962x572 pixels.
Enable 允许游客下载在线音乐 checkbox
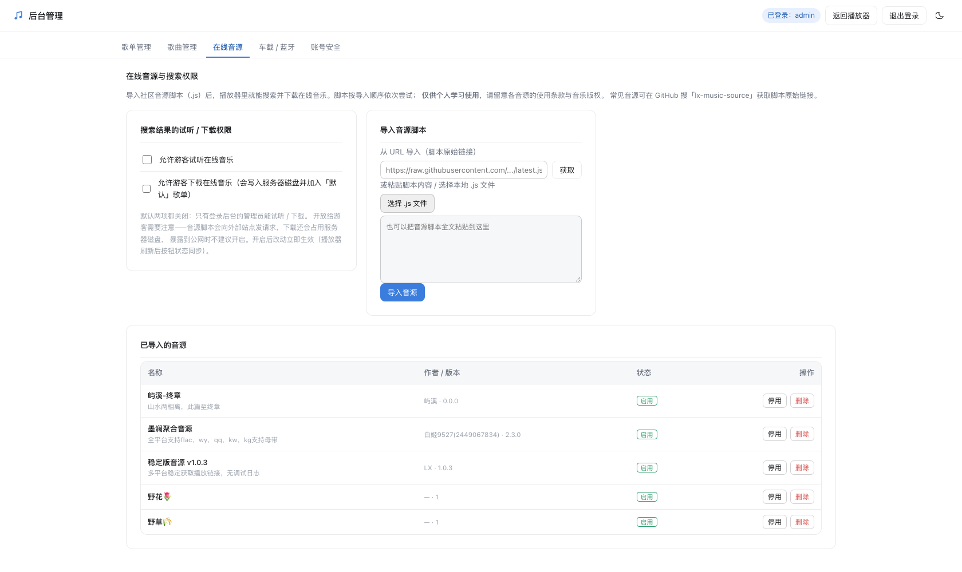(147, 189)
